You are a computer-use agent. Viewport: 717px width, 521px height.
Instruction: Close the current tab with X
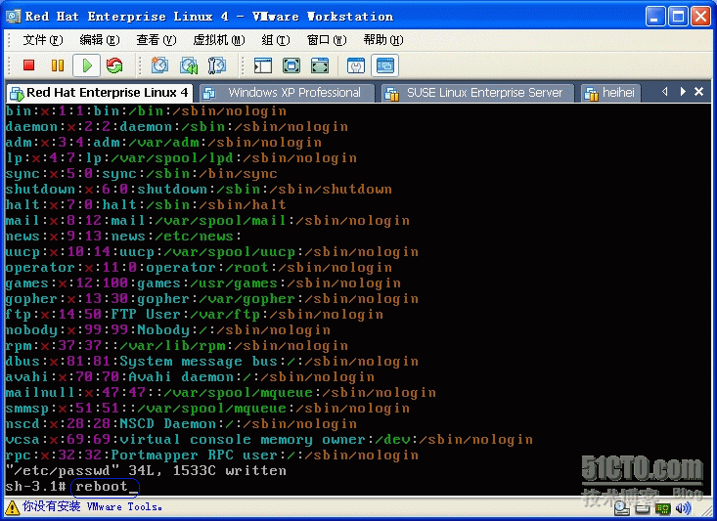click(698, 92)
